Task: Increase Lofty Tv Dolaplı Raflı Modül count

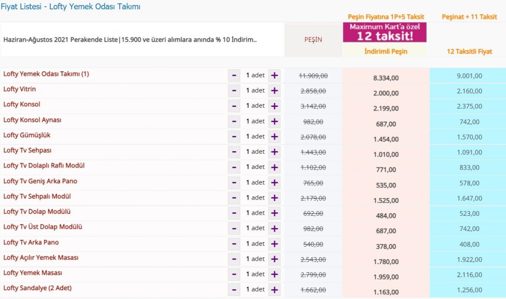Action: tap(274, 167)
